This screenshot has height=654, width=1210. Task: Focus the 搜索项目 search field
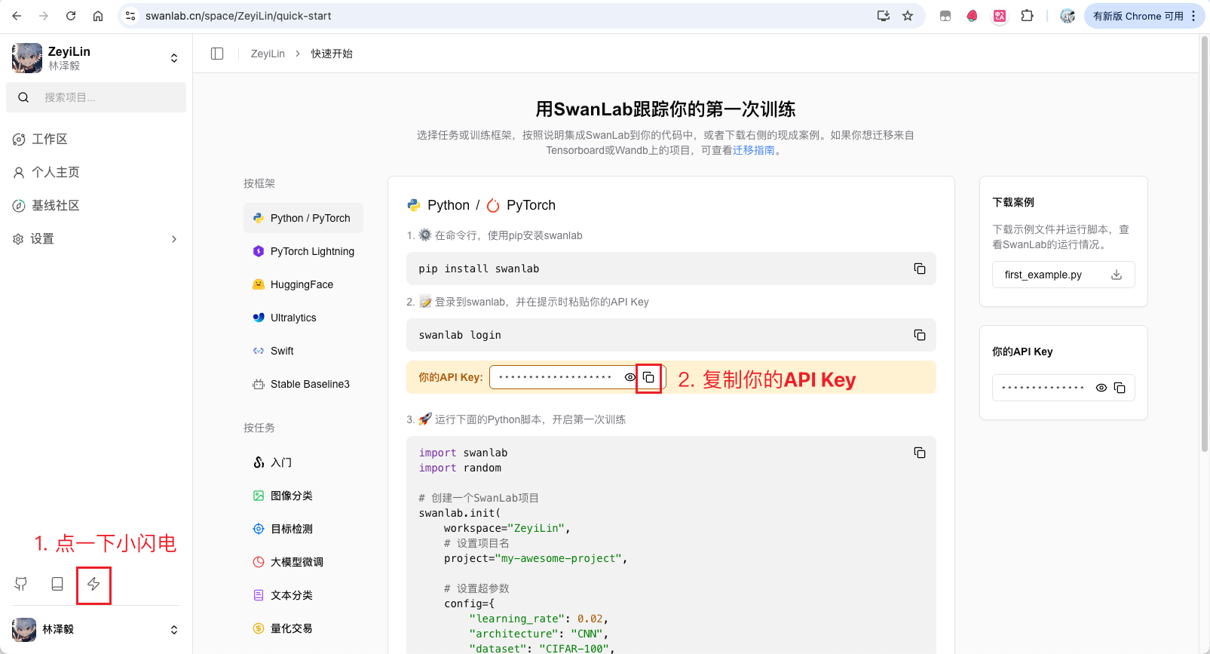coord(96,97)
